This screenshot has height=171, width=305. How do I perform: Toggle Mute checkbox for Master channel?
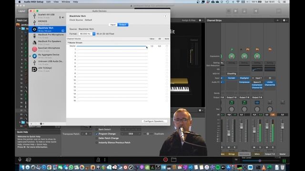167,46
